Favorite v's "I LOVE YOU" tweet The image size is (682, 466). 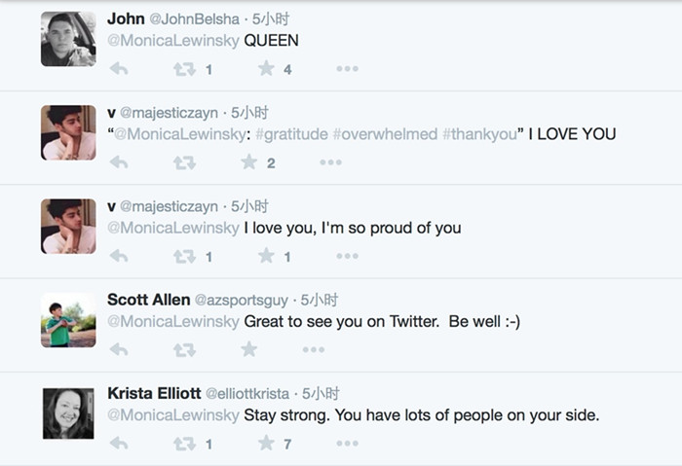point(248,162)
